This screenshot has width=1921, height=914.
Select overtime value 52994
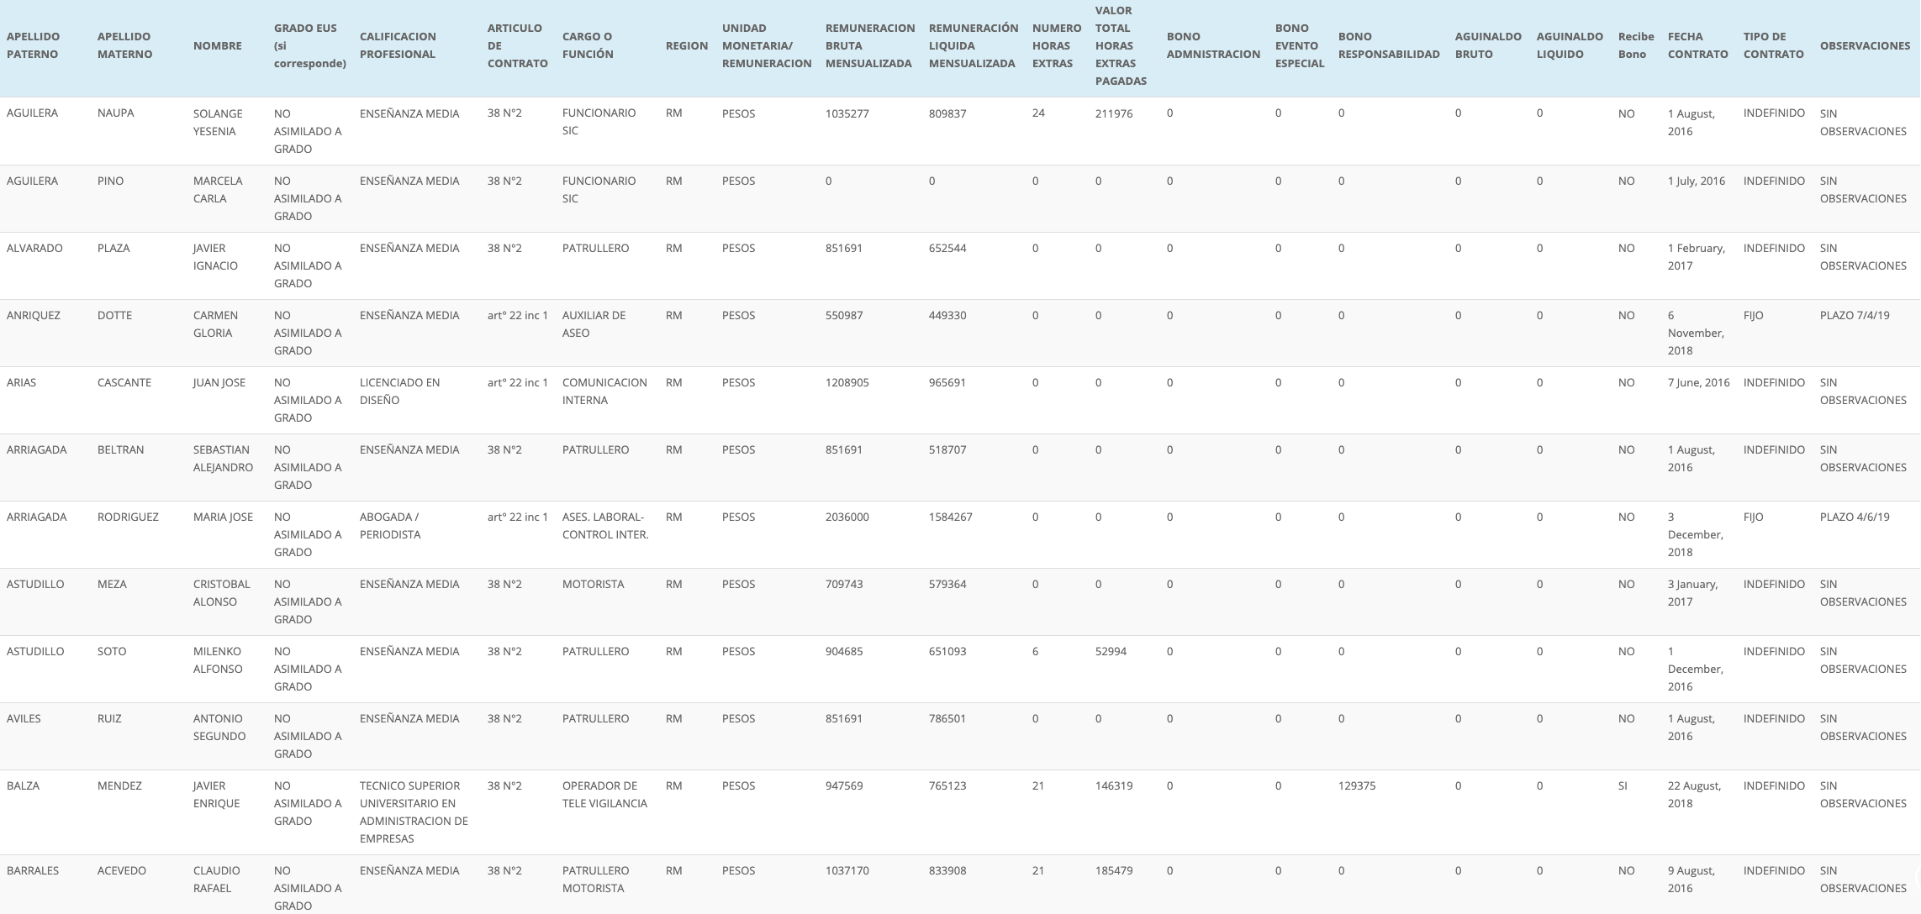point(1111,651)
